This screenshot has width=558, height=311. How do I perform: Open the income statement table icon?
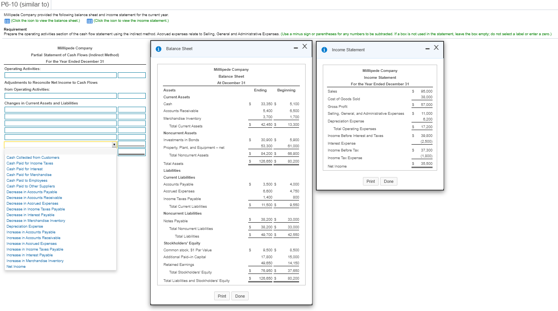(89, 21)
